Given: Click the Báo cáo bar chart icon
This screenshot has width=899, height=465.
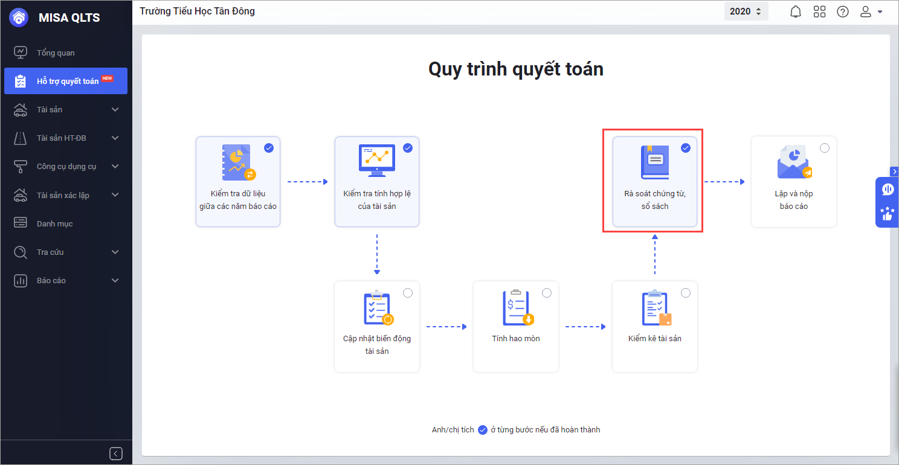Looking at the screenshot, I should (x=21, y=280).
